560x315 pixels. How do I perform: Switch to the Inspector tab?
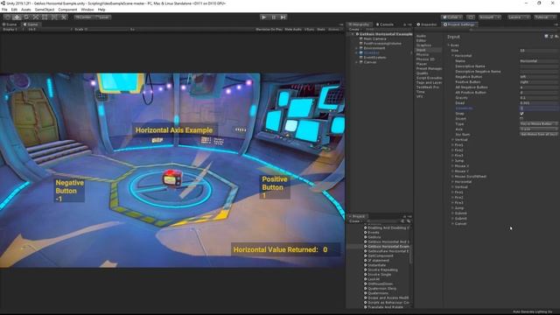pyautogui.click(x=427, y=24)
